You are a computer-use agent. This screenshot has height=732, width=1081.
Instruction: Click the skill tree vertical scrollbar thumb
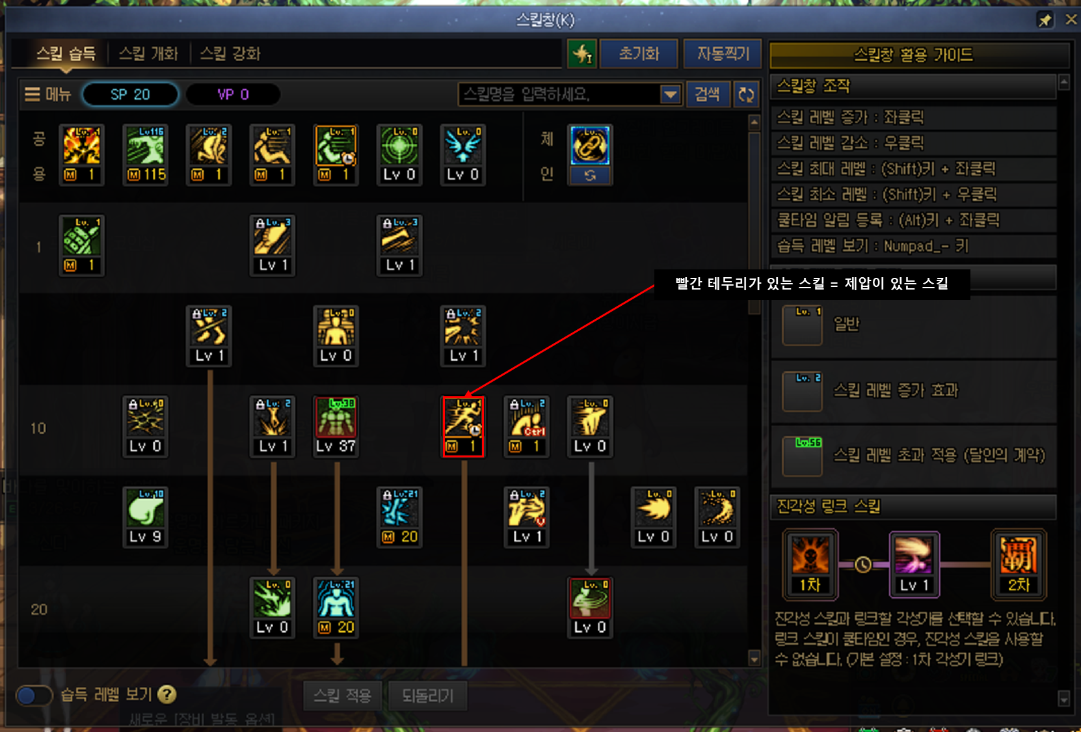[754, 221]
